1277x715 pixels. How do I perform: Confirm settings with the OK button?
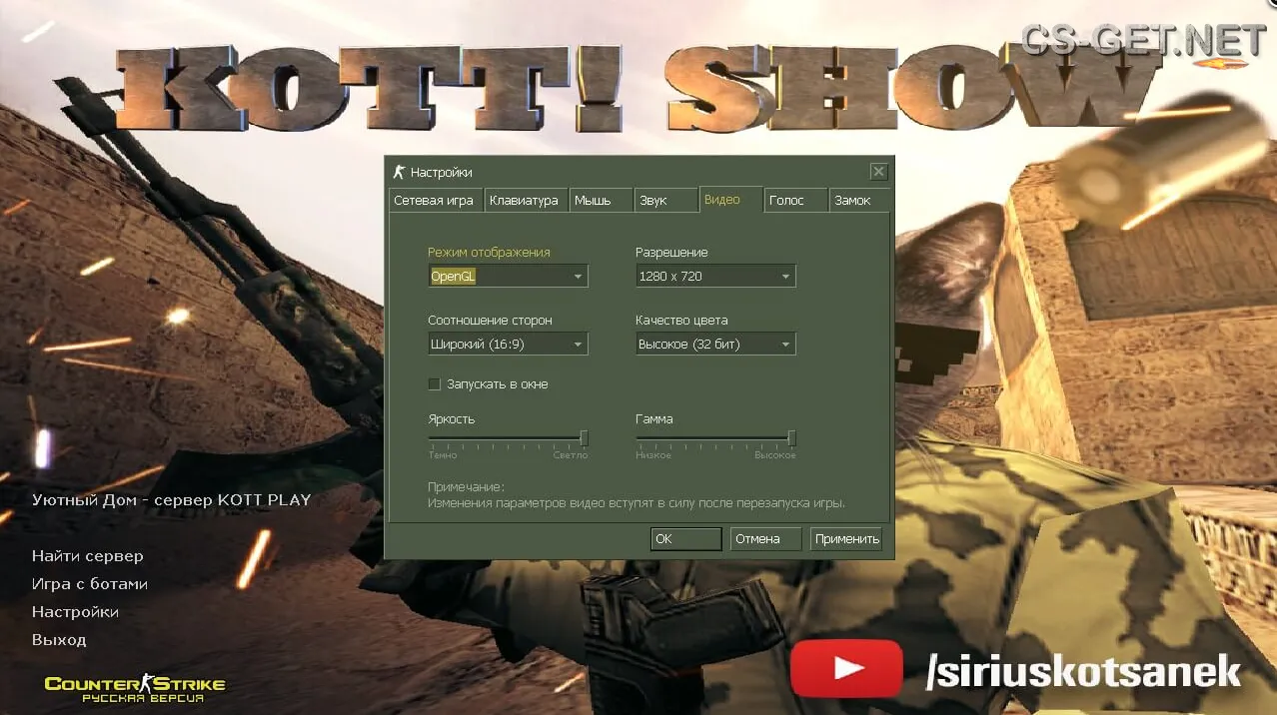685,538
